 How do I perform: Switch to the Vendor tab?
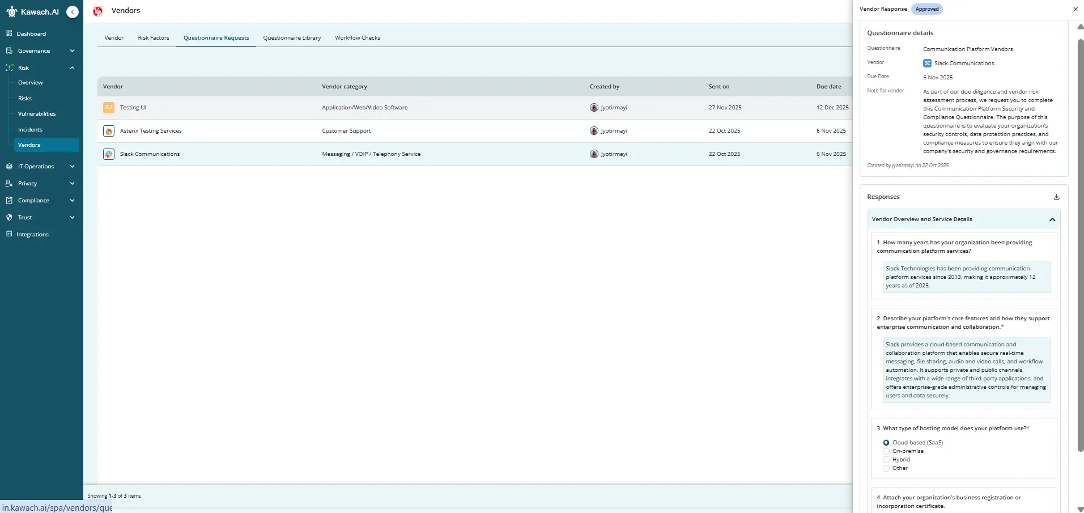(114, 38)
